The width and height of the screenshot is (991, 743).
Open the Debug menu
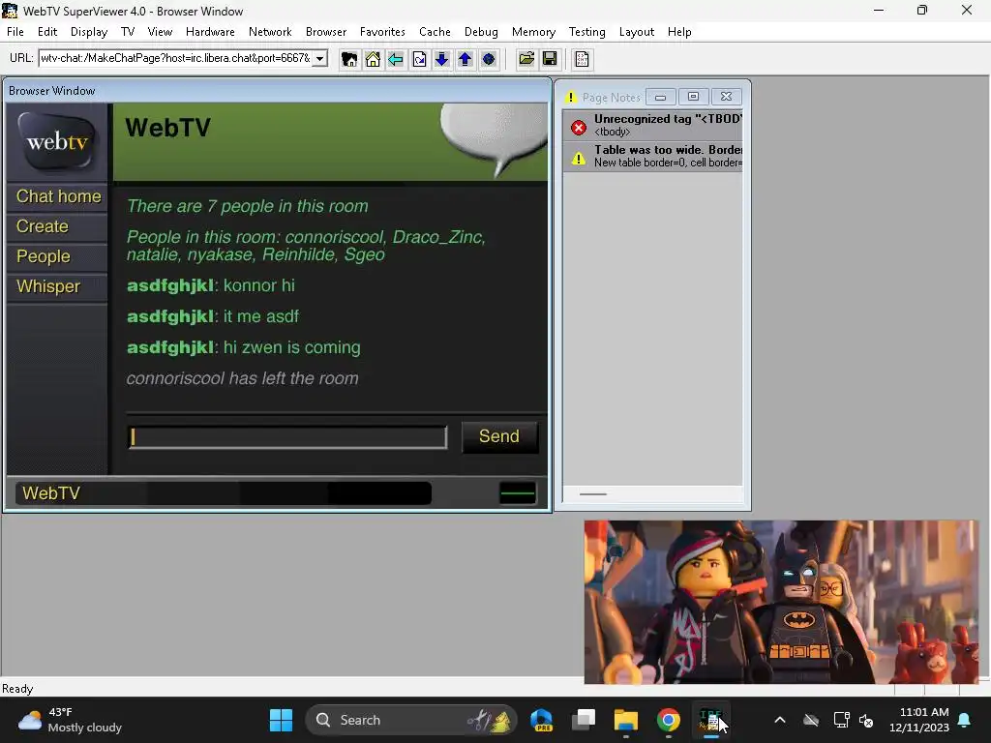[481, 32]
